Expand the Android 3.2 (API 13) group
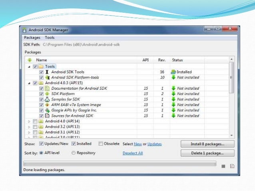 coord(29,127)
